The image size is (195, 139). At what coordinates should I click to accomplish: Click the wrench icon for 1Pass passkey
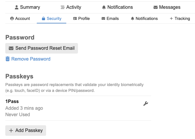tap(146, 104)
